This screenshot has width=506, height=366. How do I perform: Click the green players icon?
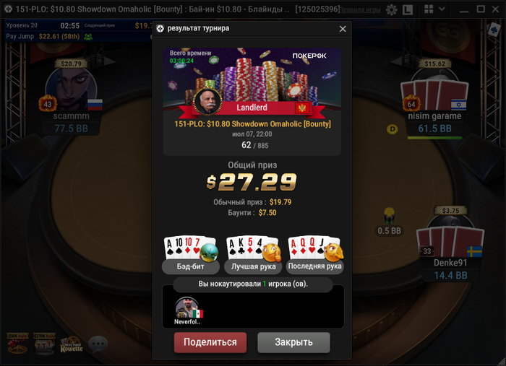88,37
